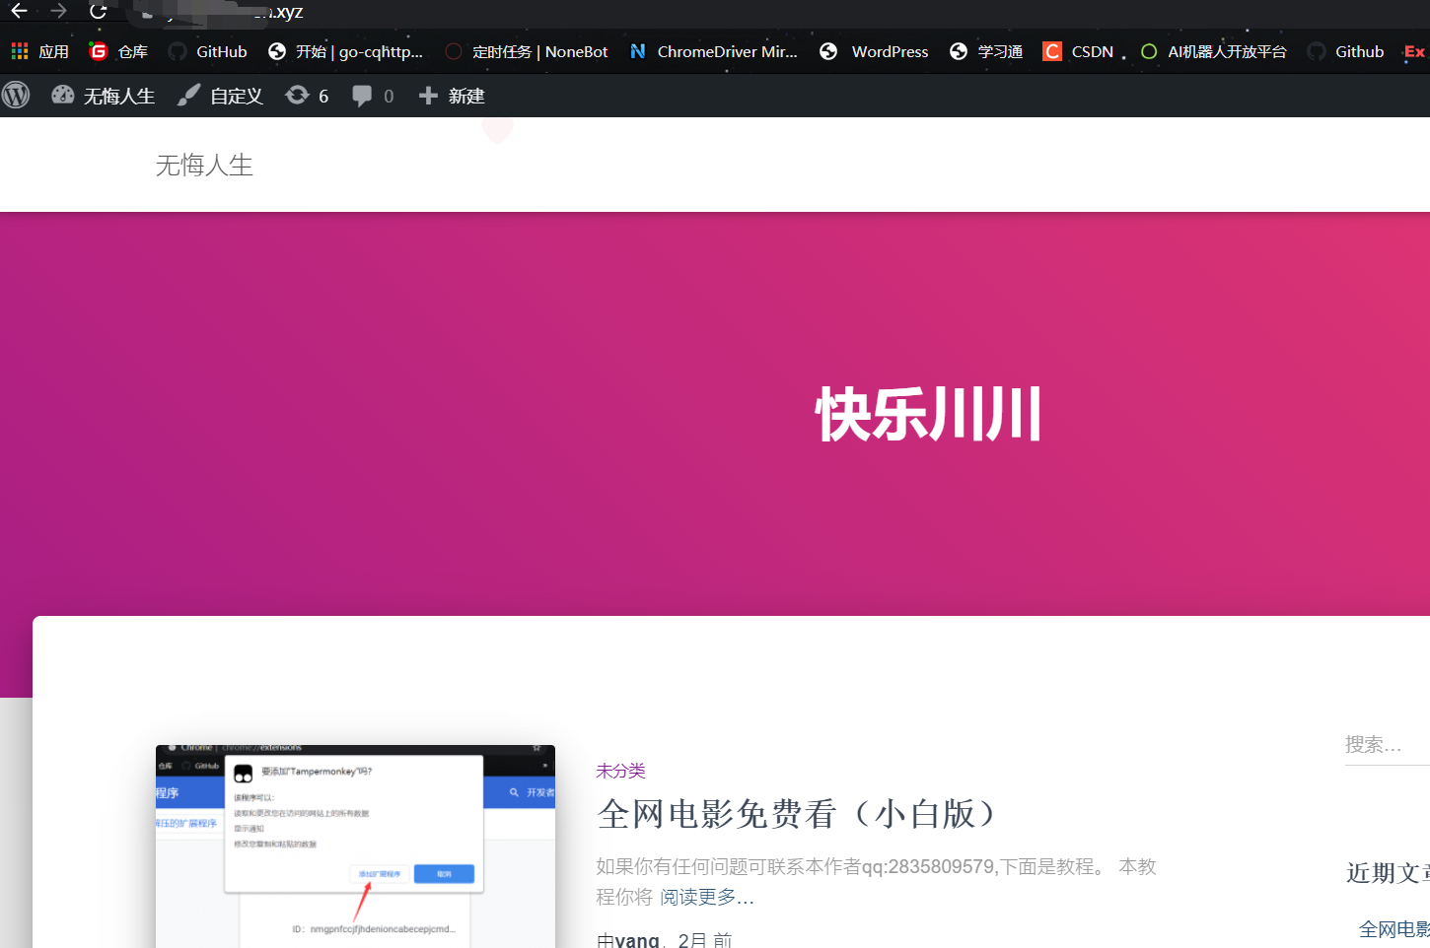Click the 未分类 category link
Image resolution: width=1430 pixels, height=948 pixels.
pos(620,771)
